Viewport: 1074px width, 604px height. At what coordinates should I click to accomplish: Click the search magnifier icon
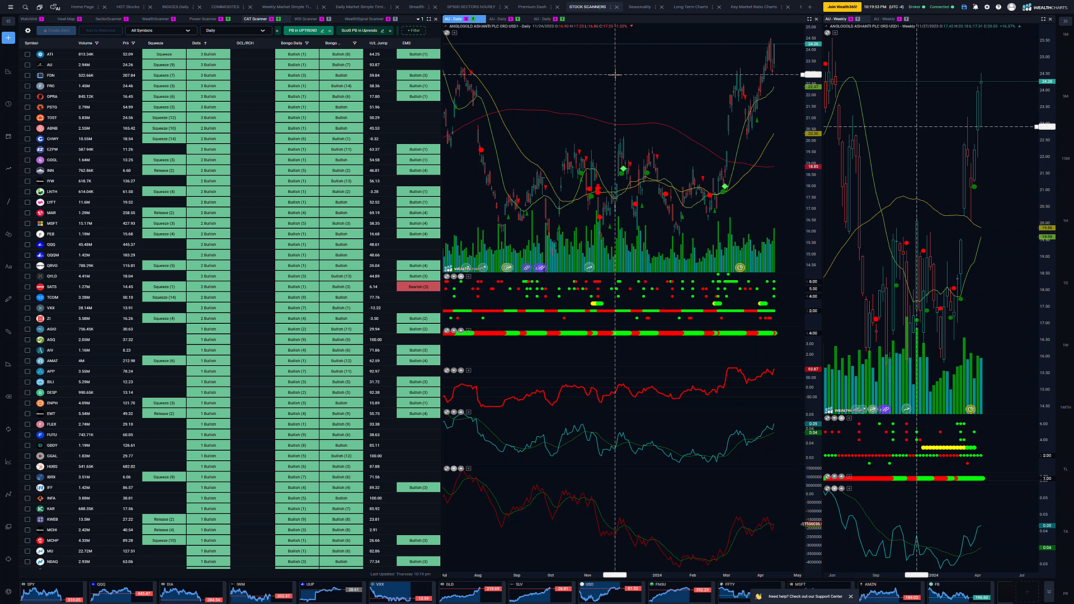point(25,7)
